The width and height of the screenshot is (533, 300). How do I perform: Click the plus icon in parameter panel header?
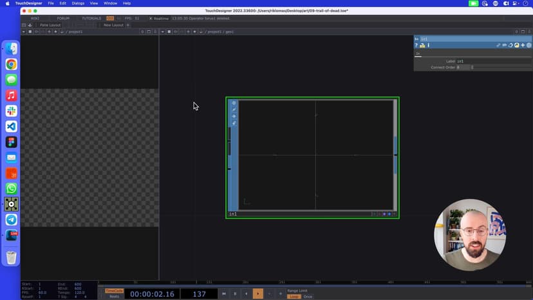[x=523, y=45]
